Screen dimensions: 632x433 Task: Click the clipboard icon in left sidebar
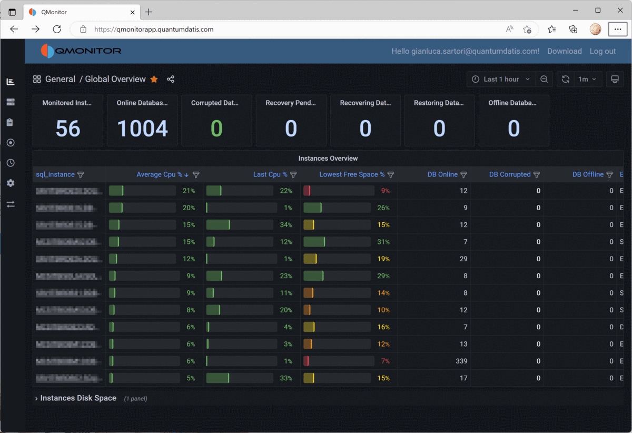11,122
